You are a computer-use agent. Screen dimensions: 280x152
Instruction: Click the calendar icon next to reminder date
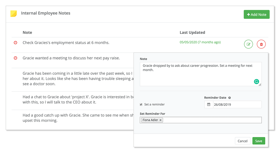[208, 105]
